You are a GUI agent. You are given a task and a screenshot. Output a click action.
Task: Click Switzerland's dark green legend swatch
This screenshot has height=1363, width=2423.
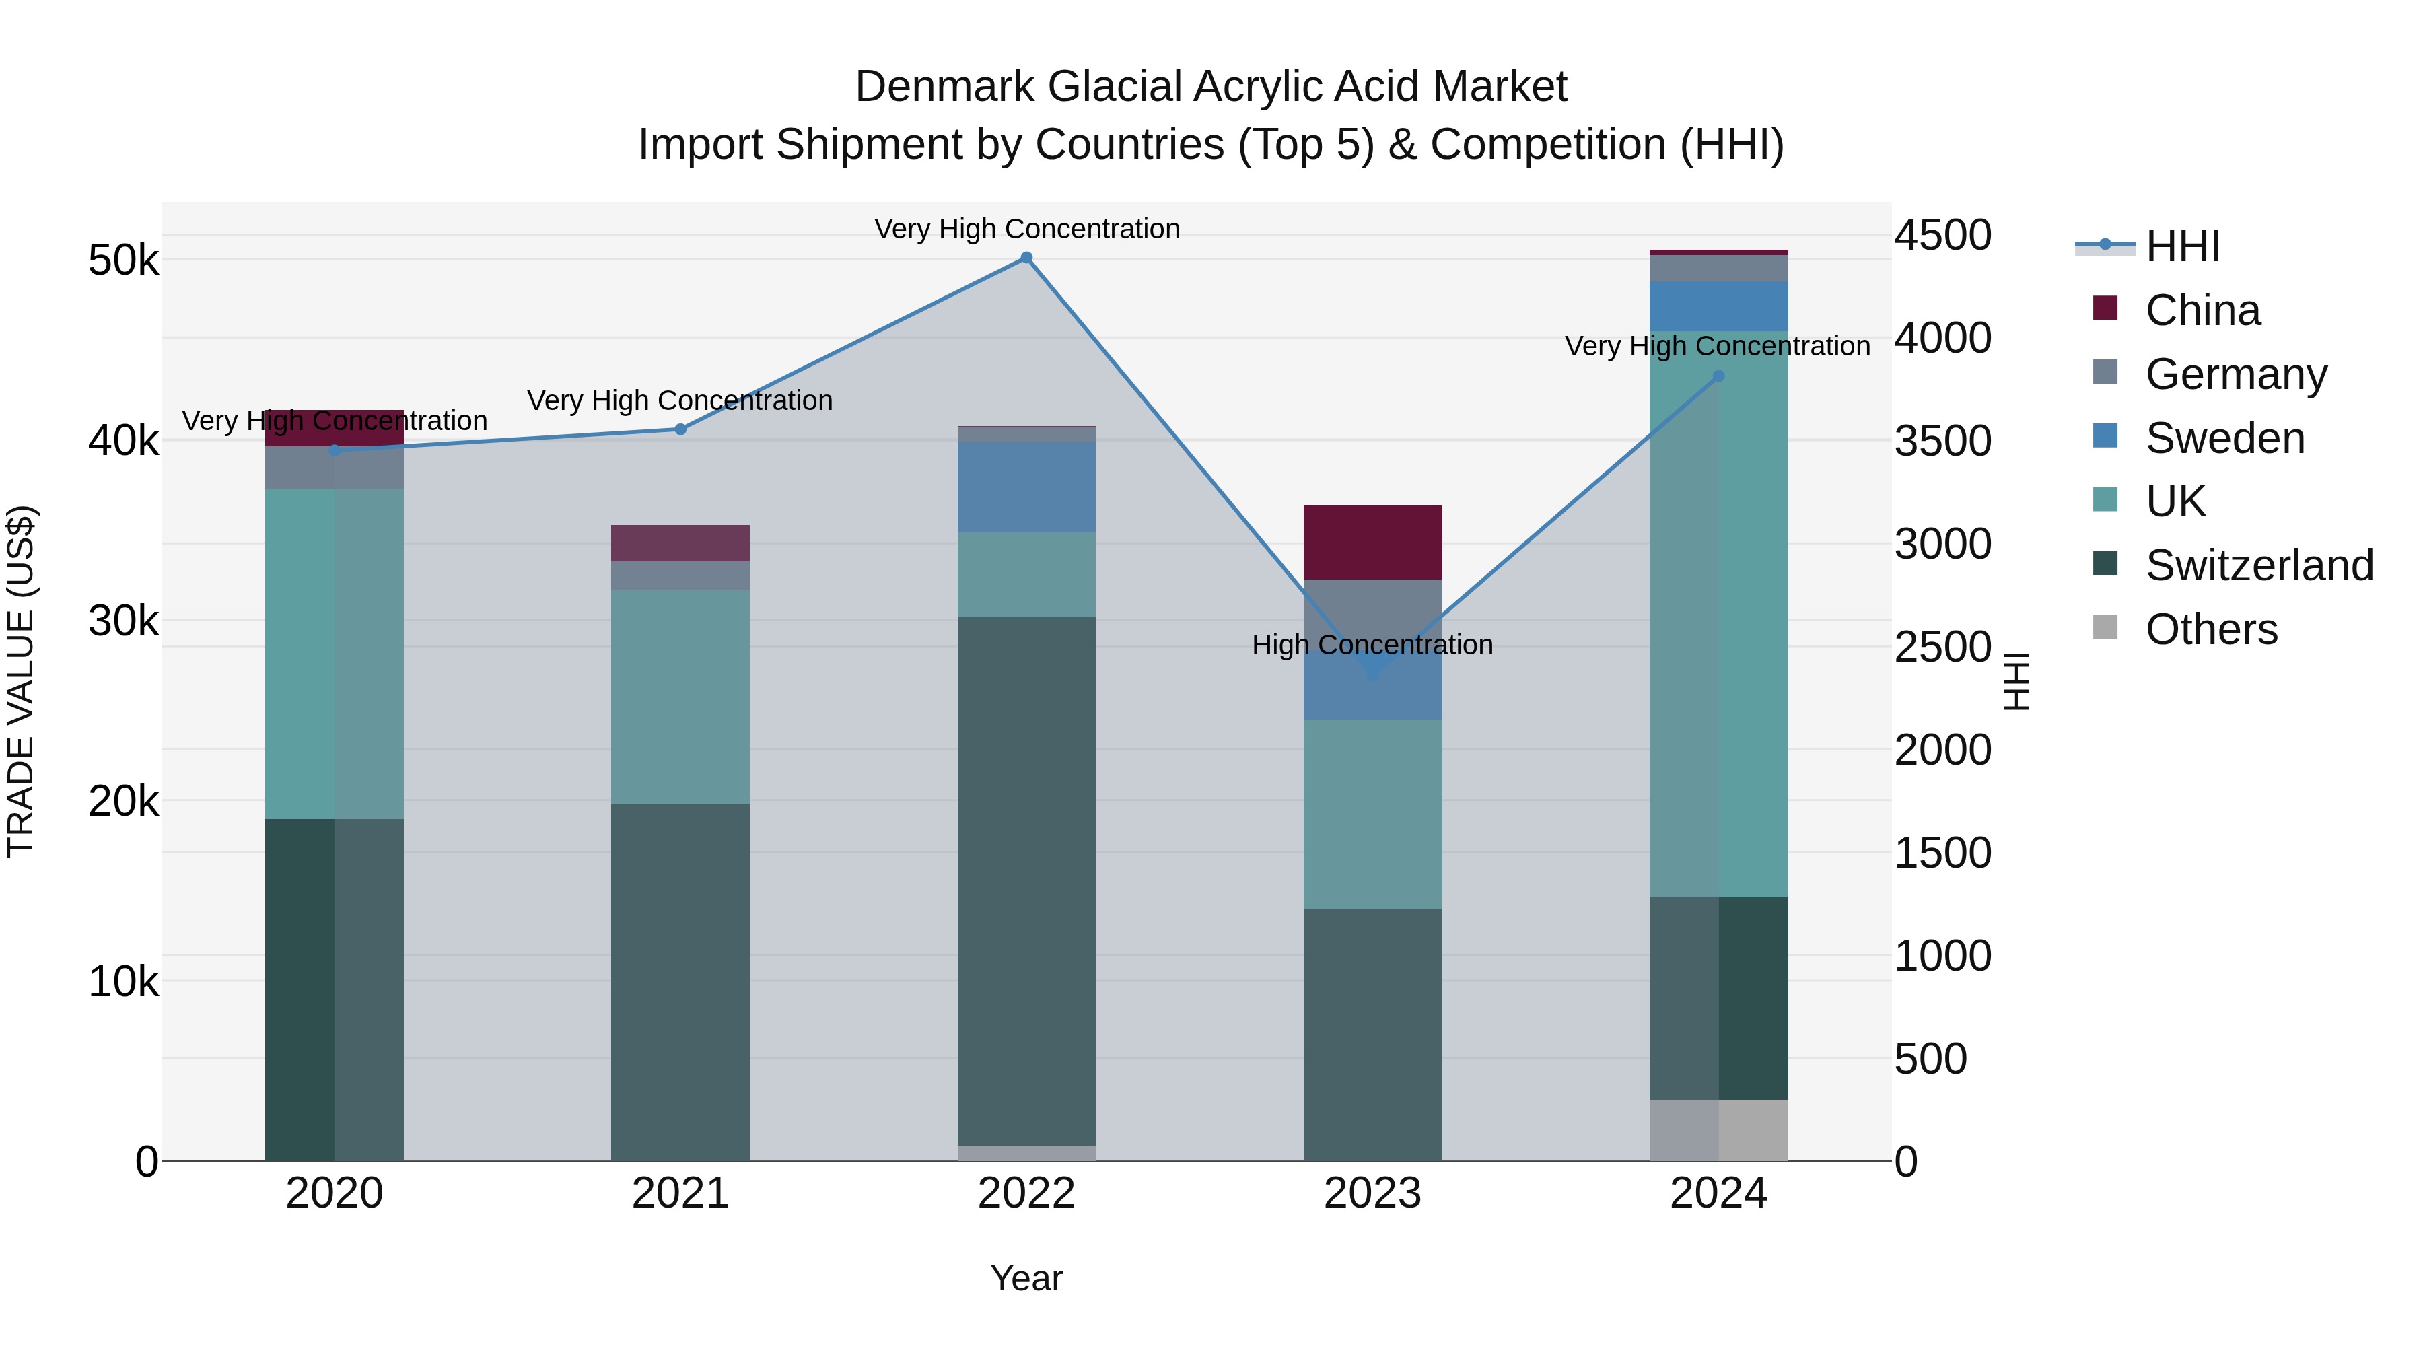tap(2105, 563)
